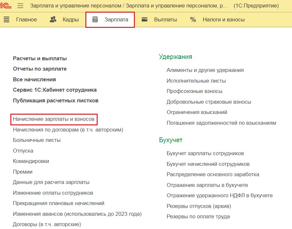Open the Командировки list
This screenshot has height=229, width=292.
coord(31,161)
